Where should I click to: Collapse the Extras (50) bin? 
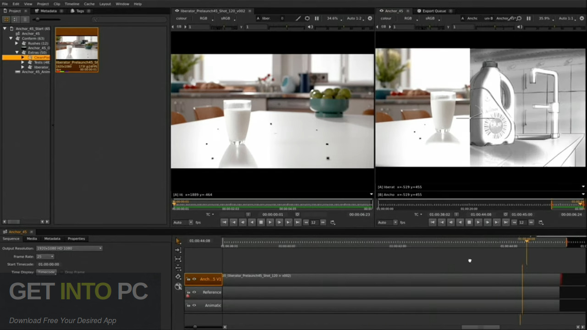pos(17,53)
